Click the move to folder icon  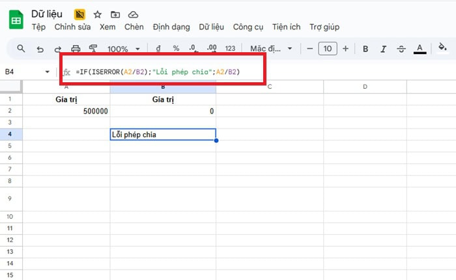115,14
